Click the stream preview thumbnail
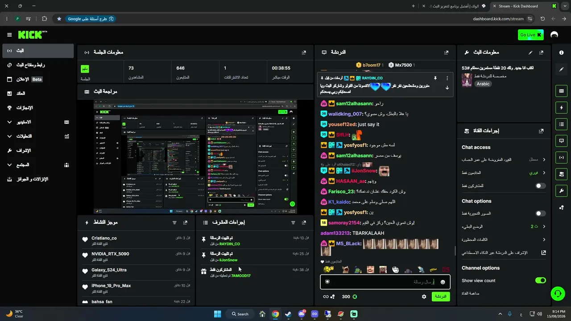This screenshot has height=321, width=571. pyautogui.click(x=195, y=157)
